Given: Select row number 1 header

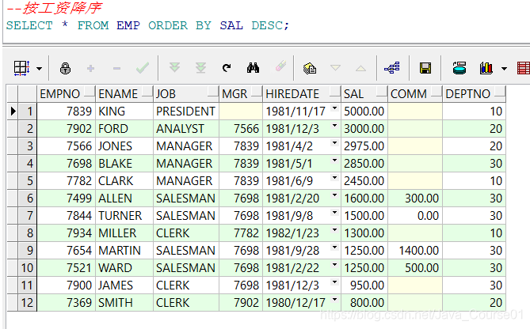Looking at the screenshot, I should (x=27, y=112).
